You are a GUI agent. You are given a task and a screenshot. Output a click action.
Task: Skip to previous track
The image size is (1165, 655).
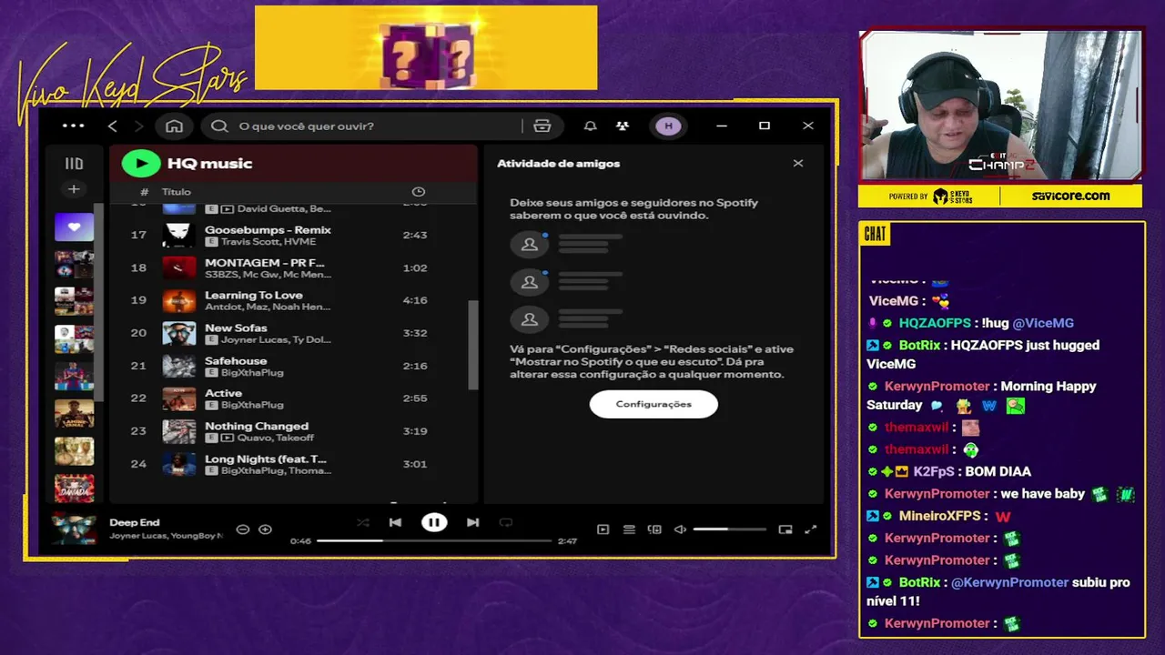[395, 522]
